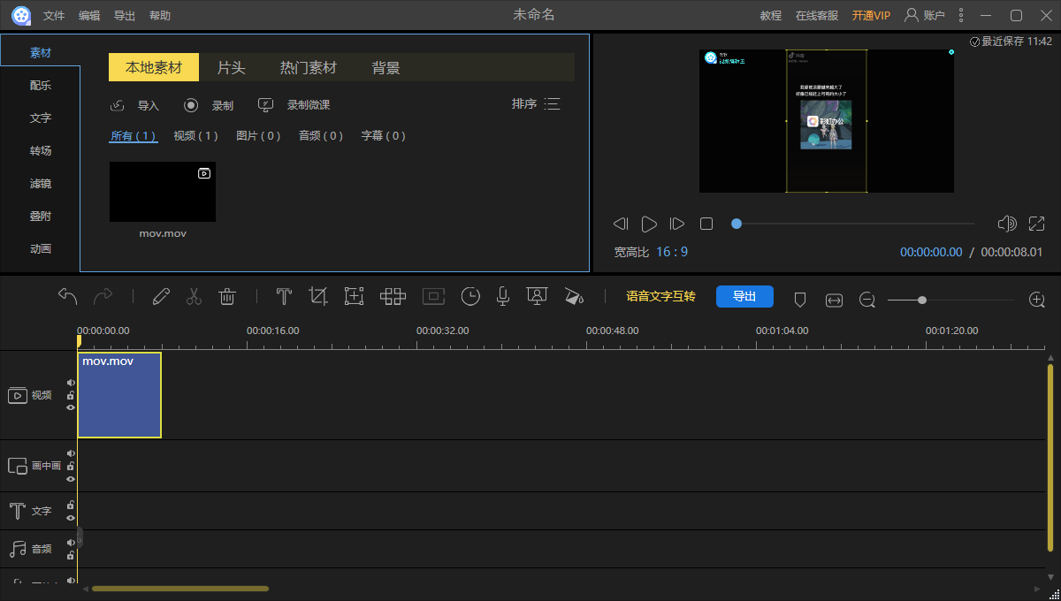Click the 导出 export button
Screen dimensions: 1061x601
coord(744,296)
